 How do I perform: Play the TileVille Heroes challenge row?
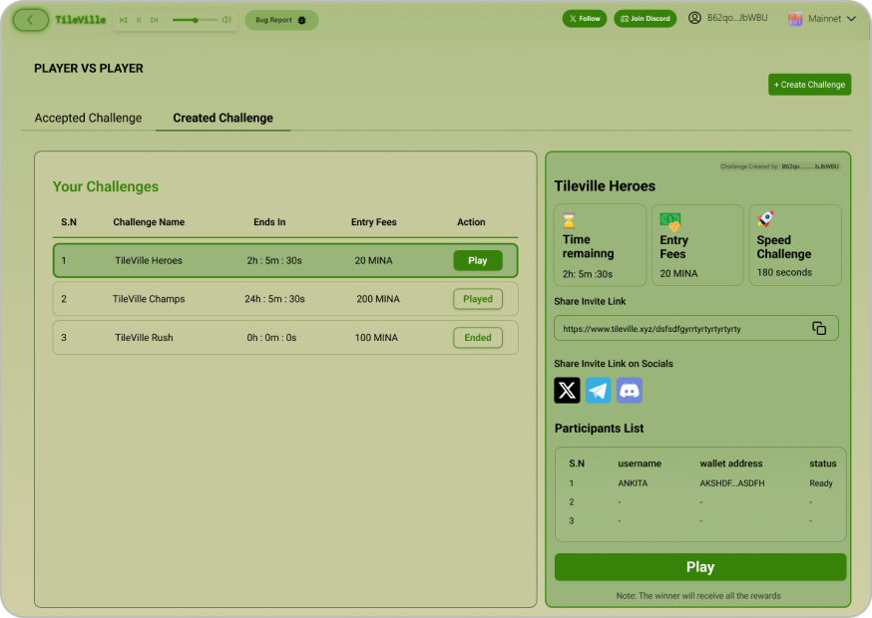(x=478, y=260)
